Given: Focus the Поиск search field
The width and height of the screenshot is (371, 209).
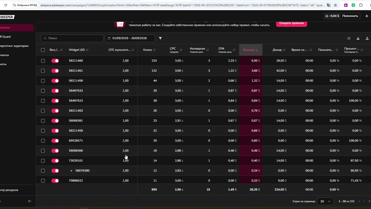Looking at the screenshot, I should (x=72, y=38).
